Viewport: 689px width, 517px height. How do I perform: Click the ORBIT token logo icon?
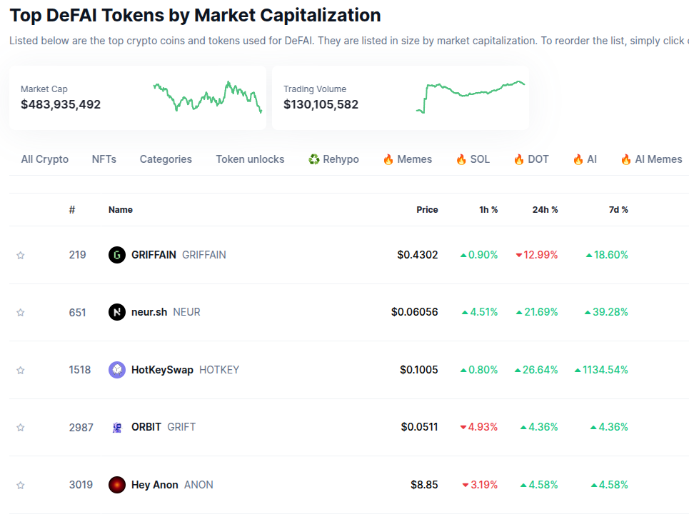pyautogui.click(x=117, y=427)
